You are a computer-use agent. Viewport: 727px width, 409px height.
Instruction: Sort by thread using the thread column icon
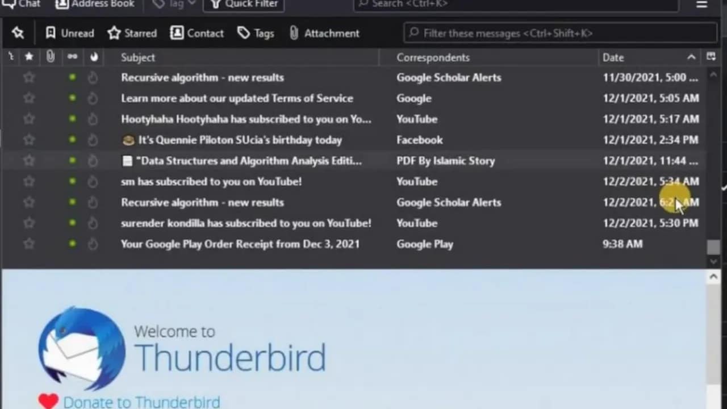[10, 57]
